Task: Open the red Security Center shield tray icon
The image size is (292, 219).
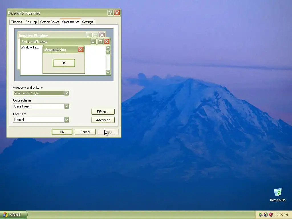Action: [271, 215]
